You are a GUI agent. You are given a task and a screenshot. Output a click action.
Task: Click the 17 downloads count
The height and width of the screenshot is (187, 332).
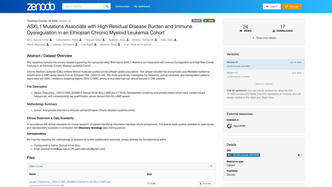(283, 26)
